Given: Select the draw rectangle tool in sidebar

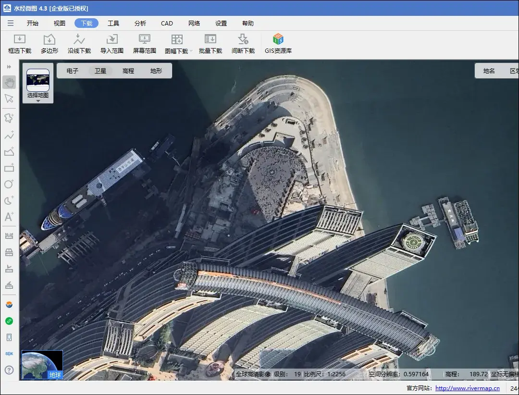Looking at the screenshot, I should pyautogui.click(x=9, y=168).
